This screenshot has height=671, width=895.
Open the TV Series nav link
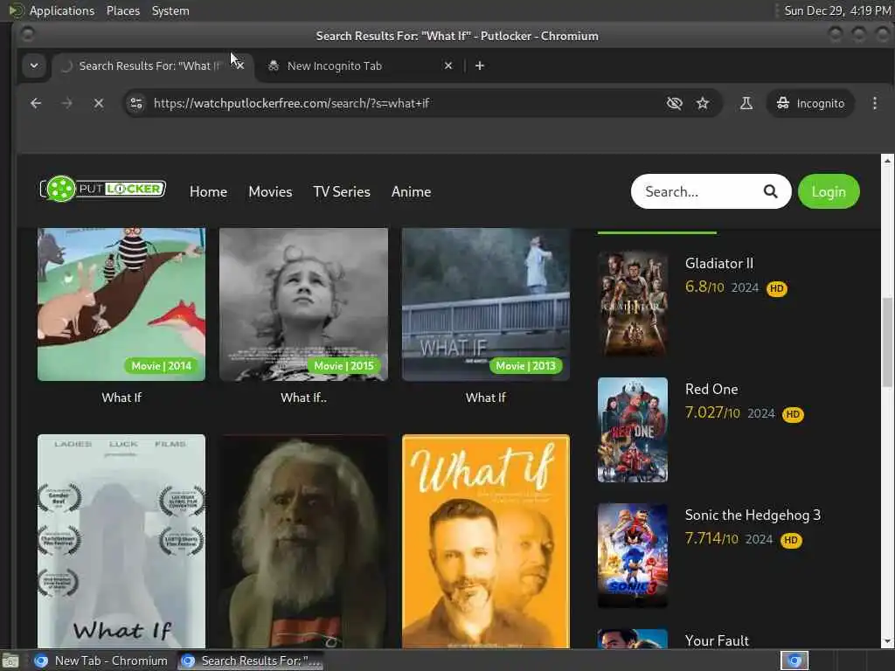coord(342,191)
